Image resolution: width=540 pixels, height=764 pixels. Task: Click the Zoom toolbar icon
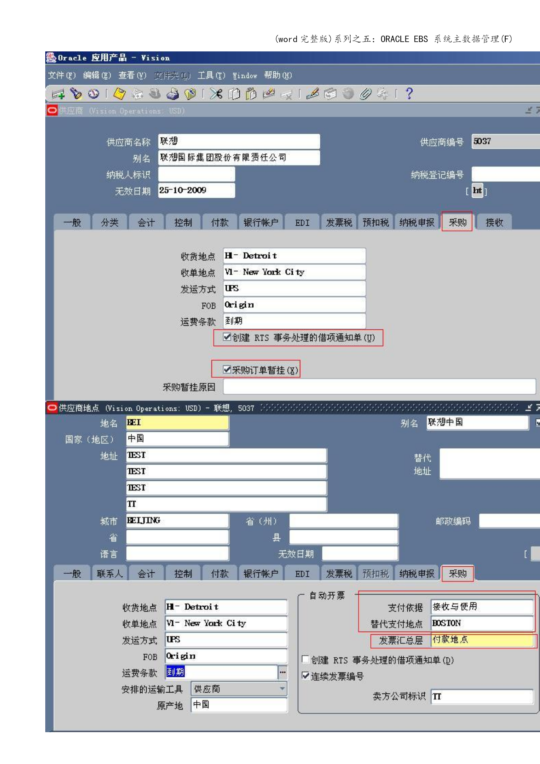coord(330,94)
